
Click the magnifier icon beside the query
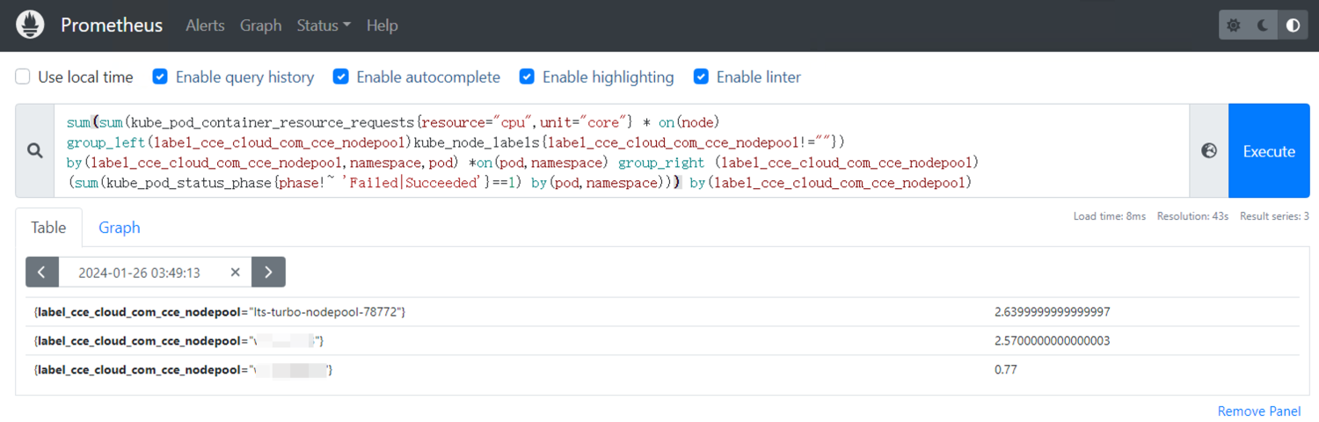[x=35, y=151]
